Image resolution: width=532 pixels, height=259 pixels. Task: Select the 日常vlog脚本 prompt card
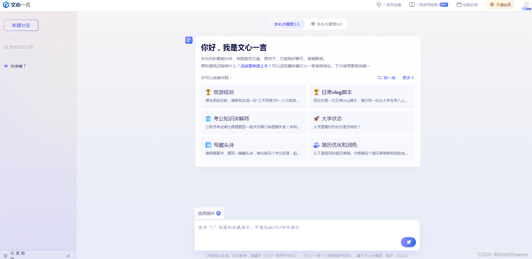coord(362,96)
